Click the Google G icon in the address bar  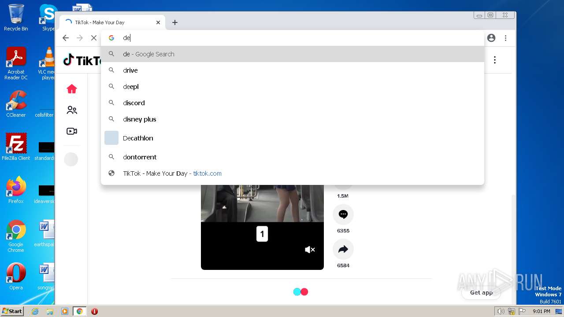click(111, 38)
